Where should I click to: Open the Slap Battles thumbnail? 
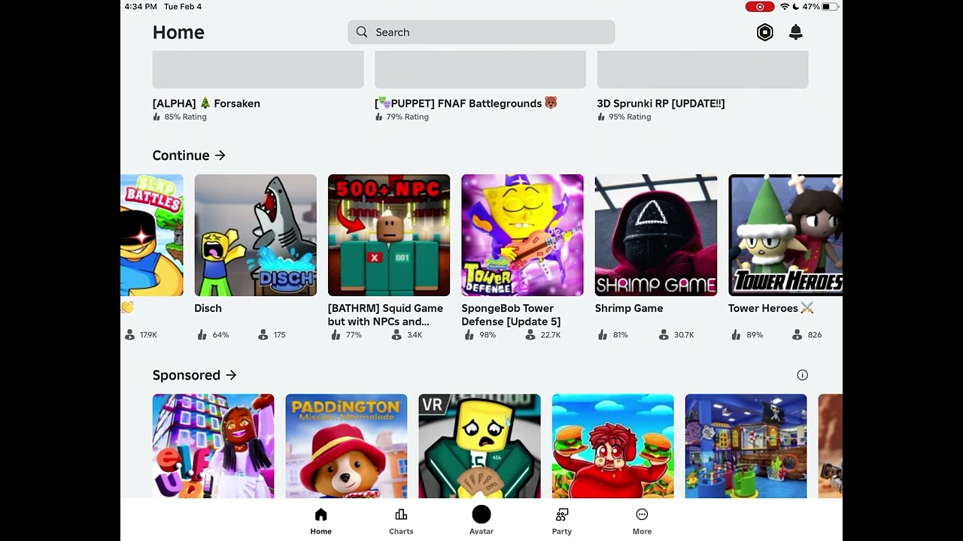(152, 235)
